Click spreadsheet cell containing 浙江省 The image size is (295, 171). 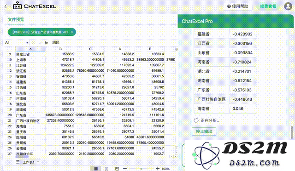pos(30,71)
